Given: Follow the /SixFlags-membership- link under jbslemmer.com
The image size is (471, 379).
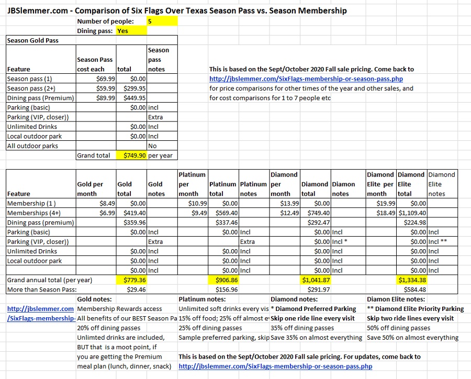Looking at the screenshot, I should [41, 318].
